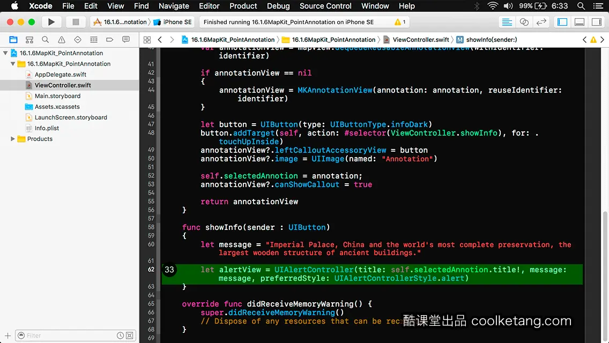Collapse the 16.1.6MapKit_PointAnnotation group folder
The height and width of the screenshot is (343, 609).
coord(13,64)
